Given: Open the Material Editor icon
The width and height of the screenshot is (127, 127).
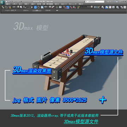Looking at the screenshot, I should pos(117,7).
